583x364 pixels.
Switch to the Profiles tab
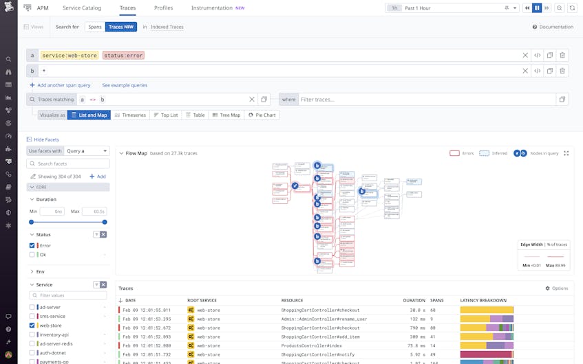pyautogui.click(x=163, y=8)
